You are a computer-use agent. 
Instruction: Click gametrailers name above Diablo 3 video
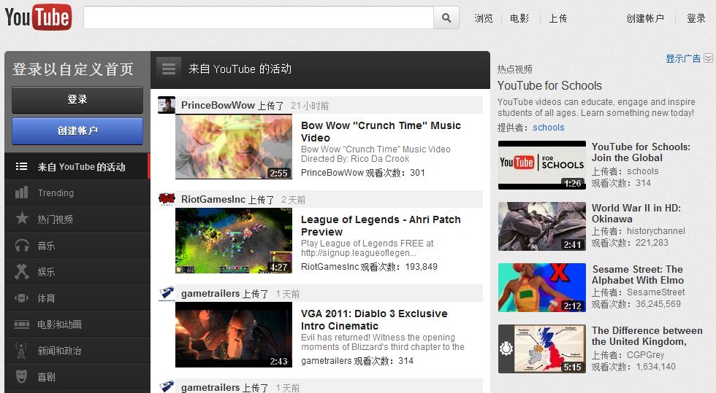tap(210, 294)
